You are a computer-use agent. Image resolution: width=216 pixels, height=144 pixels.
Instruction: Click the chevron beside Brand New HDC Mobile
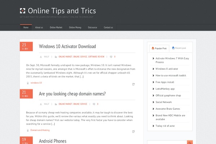(153, 116)
